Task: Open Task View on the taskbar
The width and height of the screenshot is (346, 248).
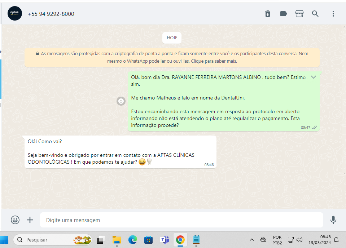Action: pos(101,240)
